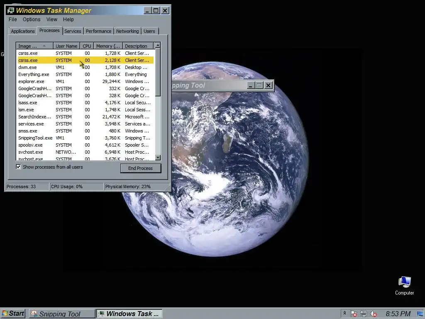
Task: Click the Desktop ... description of dwm.exe
Action: click(136, 67)
